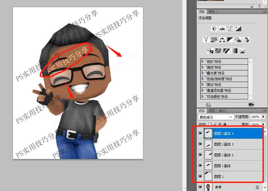Toggle visibility of 图层 1 副本 2

point(200,155)
